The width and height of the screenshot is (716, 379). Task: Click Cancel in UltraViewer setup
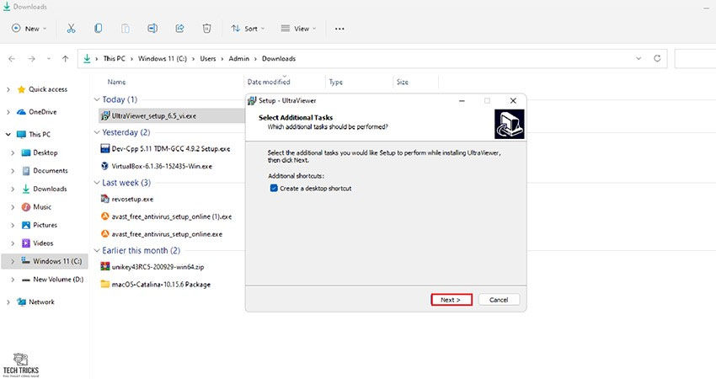499,300
